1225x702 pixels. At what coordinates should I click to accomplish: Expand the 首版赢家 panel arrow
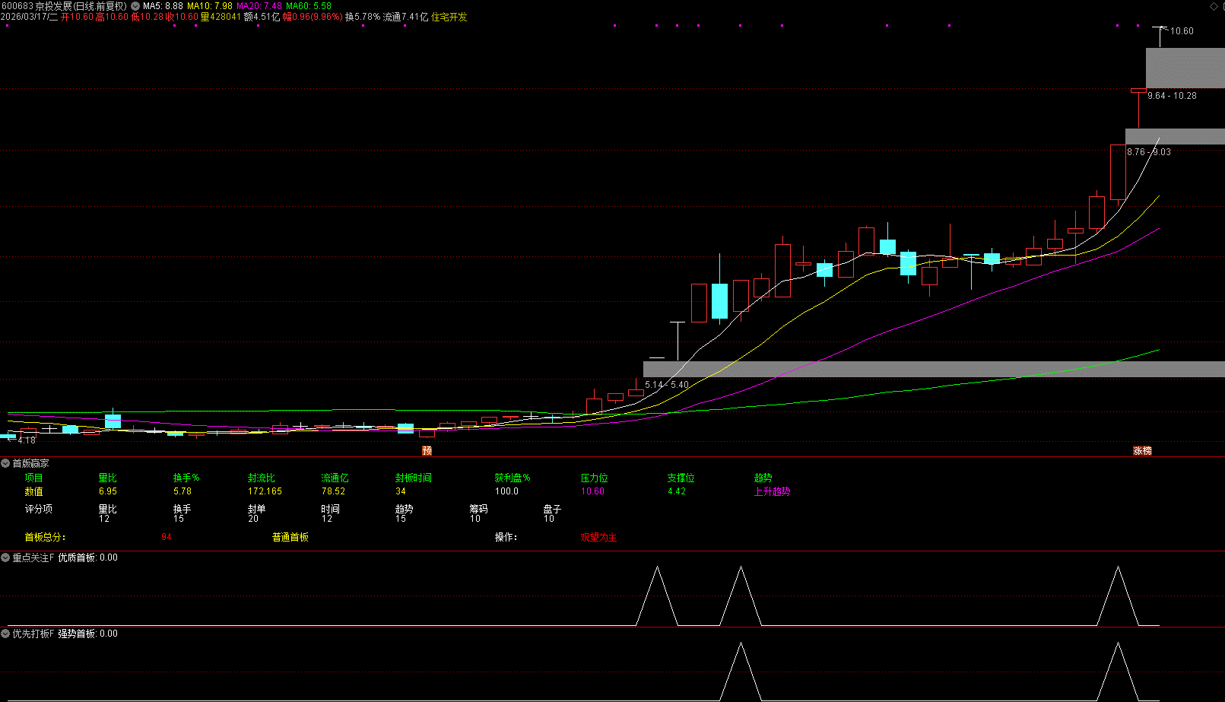tap(5, 463)
